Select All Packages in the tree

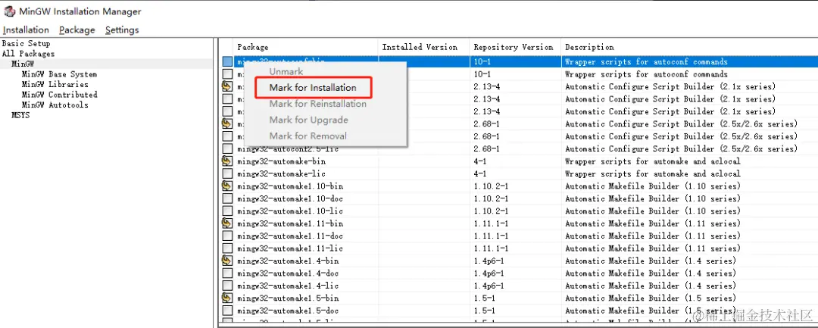coord(28,53)
